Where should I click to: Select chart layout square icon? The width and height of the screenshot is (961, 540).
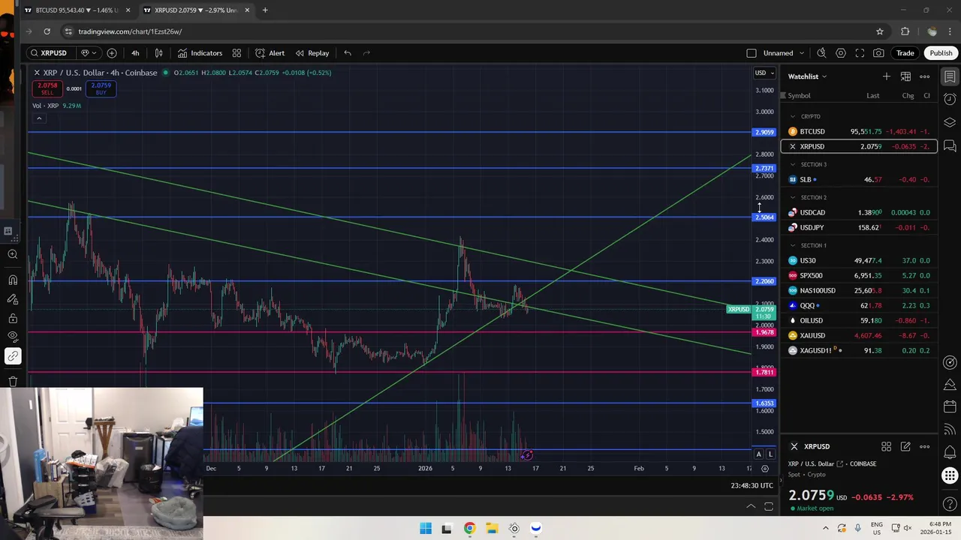pos(752,53)
